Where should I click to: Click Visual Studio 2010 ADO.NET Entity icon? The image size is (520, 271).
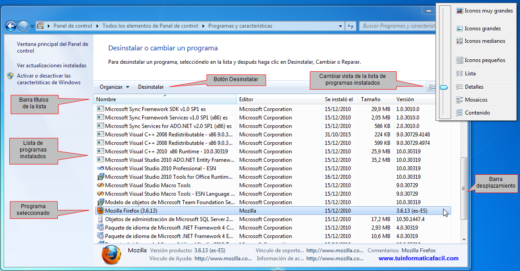click(x=100, y=159)
